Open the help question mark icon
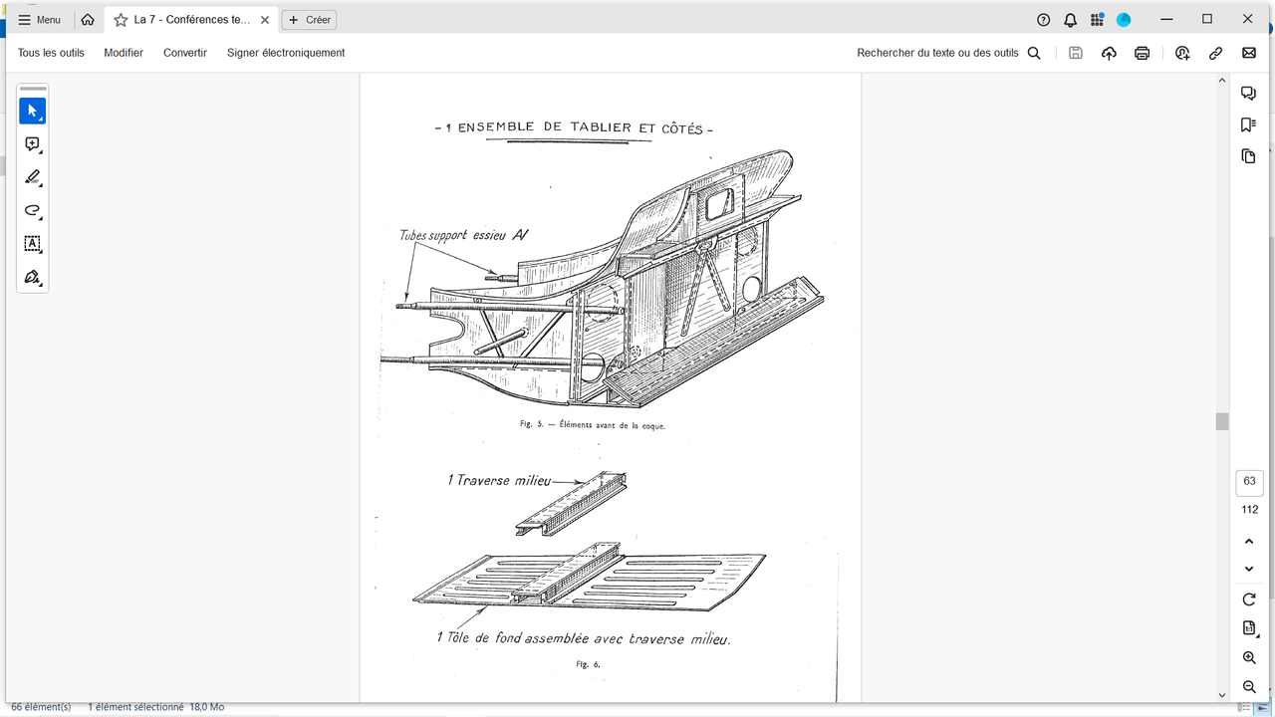1275x717 pixels. [1044, 20]
